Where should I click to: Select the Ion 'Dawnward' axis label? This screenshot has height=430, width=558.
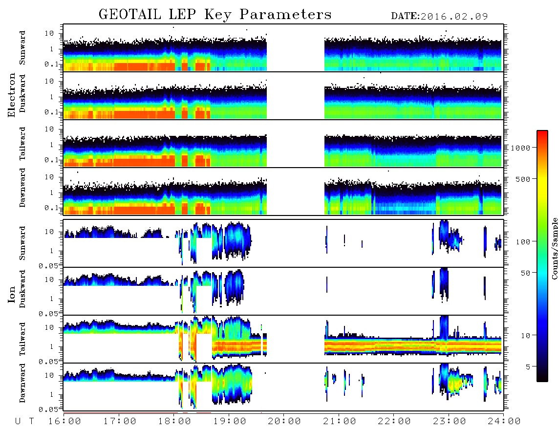(x=22, y=383)
